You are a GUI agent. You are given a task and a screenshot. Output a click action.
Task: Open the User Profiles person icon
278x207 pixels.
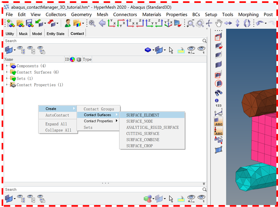click(x=67, y=23)
